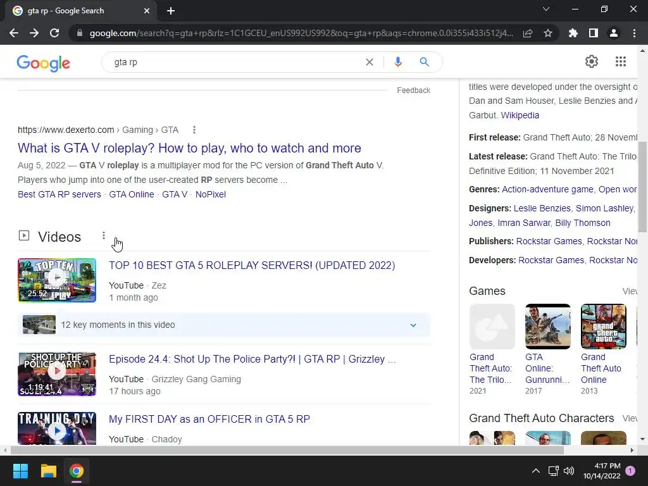
Task: Start voice search with microphone
Action: [397, 62]
